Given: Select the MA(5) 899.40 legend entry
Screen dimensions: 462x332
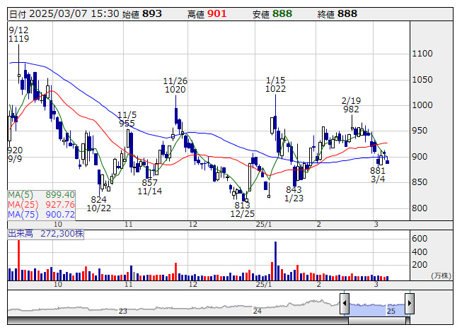Looking at the screenshot, I should coord(41,195).
